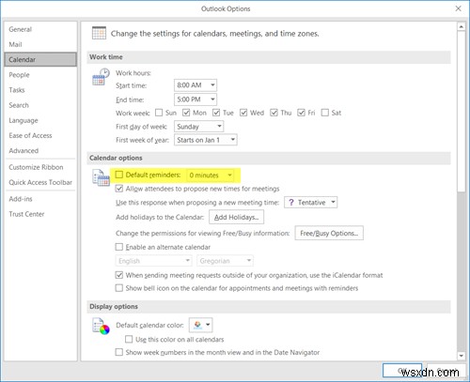This screenshot has width=470, height=382.
Task: Click the scrollbar up arrow
Action: pos(461,26)
